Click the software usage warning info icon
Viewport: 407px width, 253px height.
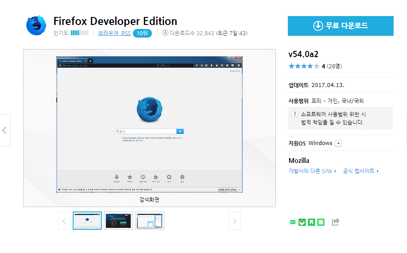295,114
